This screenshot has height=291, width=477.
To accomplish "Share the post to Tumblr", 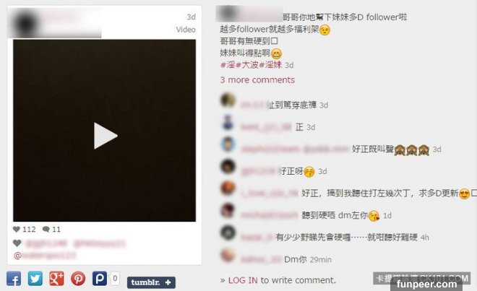I will point(151,282).
